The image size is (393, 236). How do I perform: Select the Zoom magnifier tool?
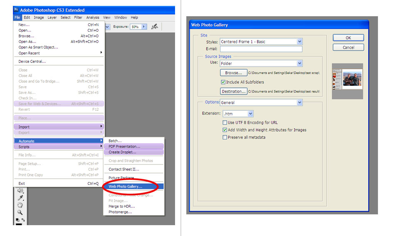coord(20,212)
